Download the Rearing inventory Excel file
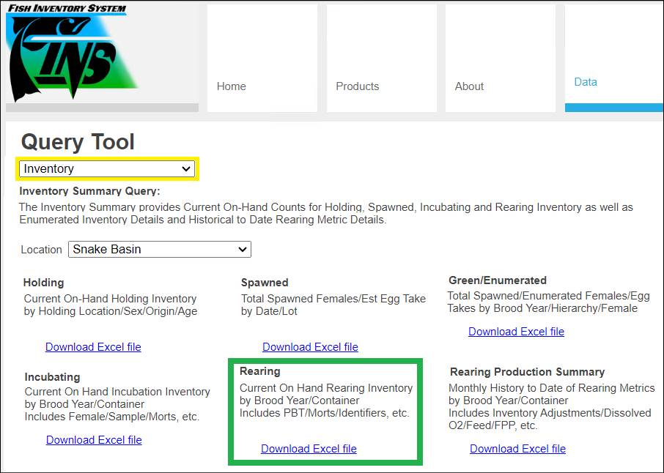The height and width of the screenshot is (473, 664). point(309,449)
